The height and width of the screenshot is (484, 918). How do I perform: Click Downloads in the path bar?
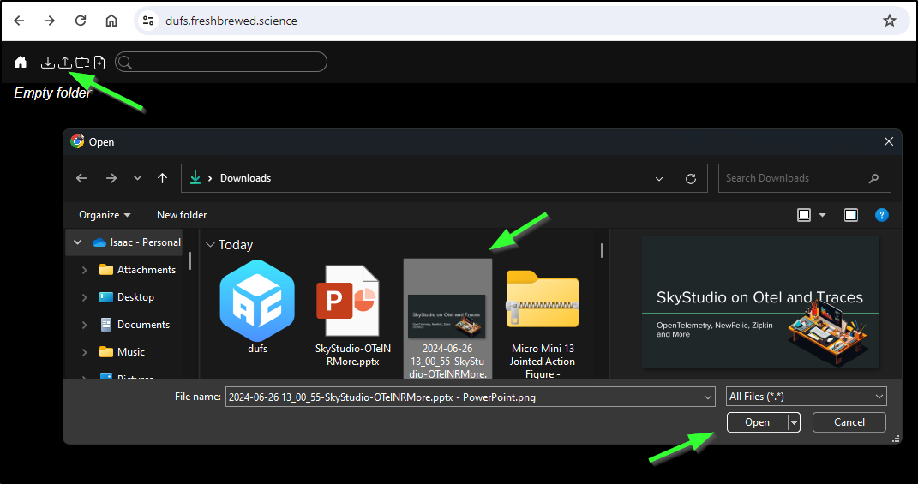(x=245, y=178)
